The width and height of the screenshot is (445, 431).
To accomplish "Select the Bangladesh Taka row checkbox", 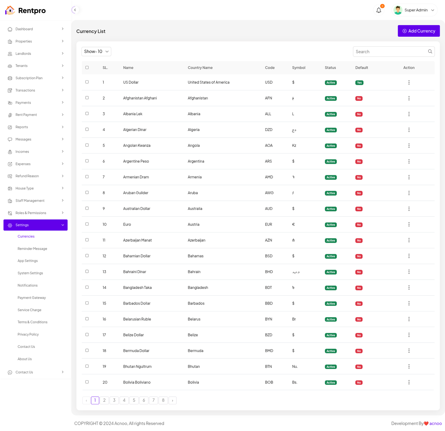I will click(x=87, y=287).
